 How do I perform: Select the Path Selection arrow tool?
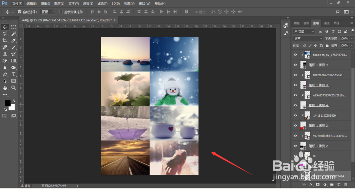[x=5, y=81]
